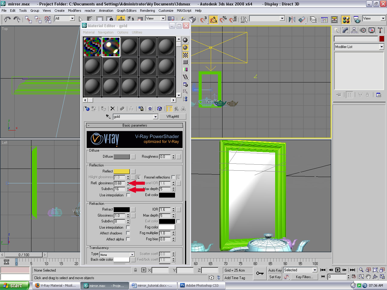This screenshot has height=290, width=387.
Task: Click the Refl. glossiness value field
Action: tap(120, 183)
